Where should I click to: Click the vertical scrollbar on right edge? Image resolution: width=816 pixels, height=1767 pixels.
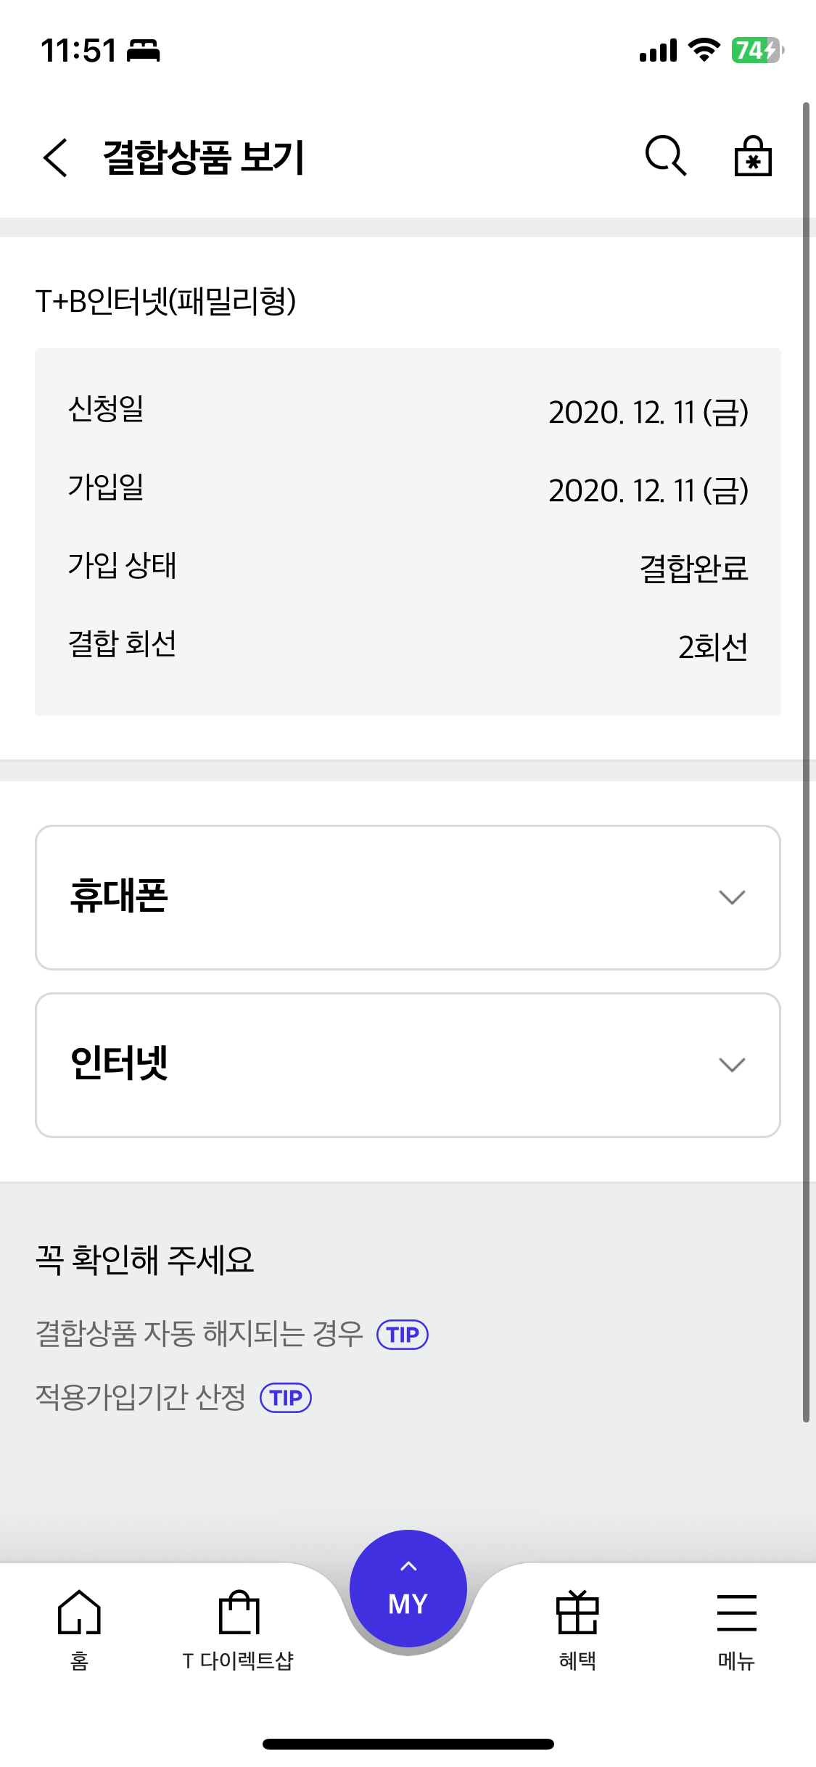pyautogui.click(x=806, y=762)
